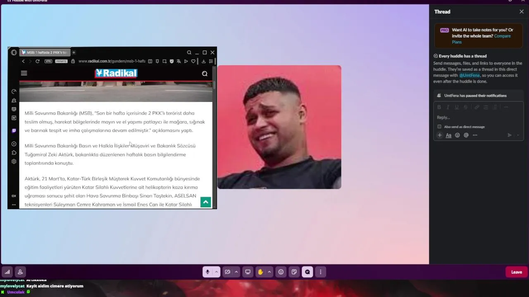Open sidebar extensions cube icon
Screen dimensions: 529x297
click(x=14, y=153)
